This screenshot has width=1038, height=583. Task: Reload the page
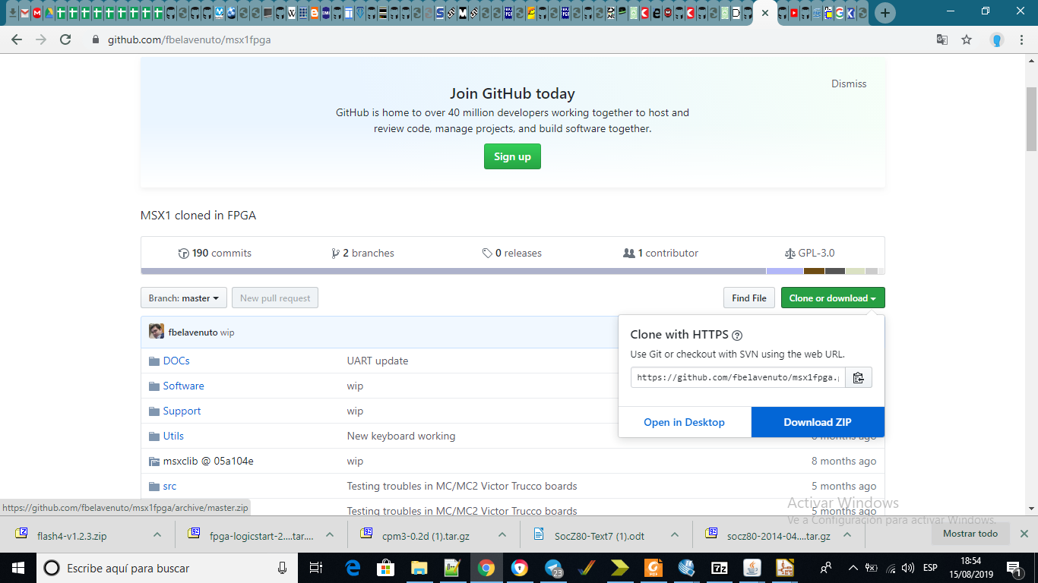pyautogui.click(x=65, y=39)
